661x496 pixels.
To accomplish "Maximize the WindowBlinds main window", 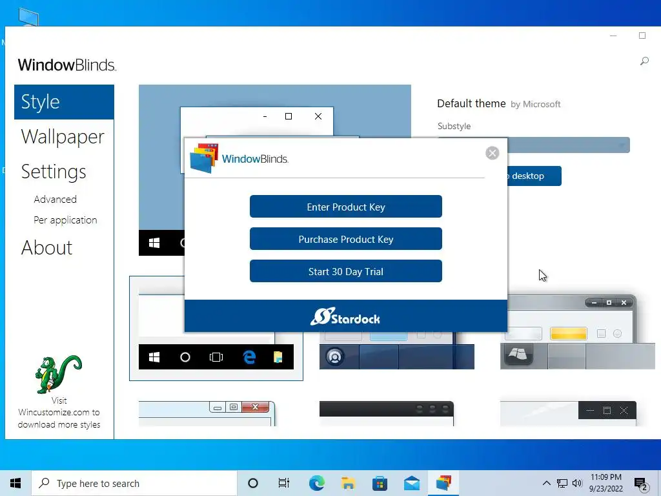I will click(x=642, y=36).
